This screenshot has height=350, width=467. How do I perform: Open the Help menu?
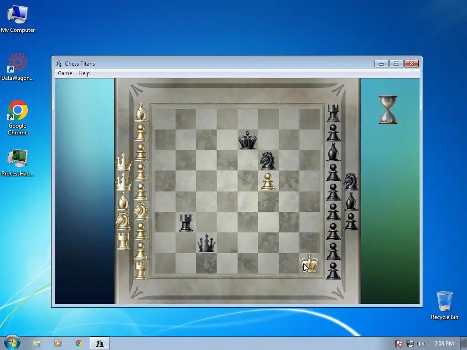tap(84, 73)
